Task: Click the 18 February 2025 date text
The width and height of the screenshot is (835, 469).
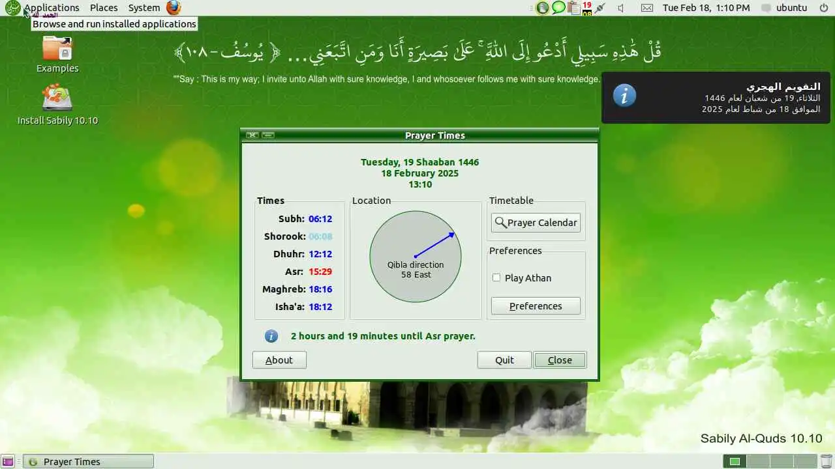Action: pyautogui.click(x=420, y=173)
